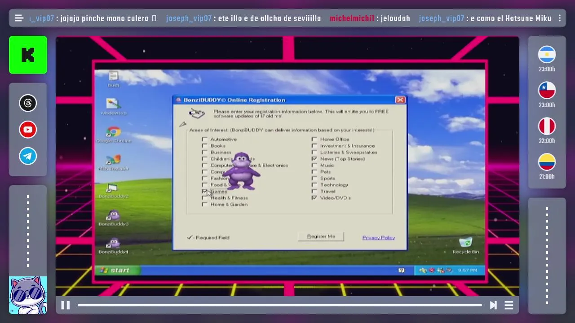Check the Health & Fitness checkbox
Image resolution: width=575 pixels, height=323 pixels.
[205, 198]
